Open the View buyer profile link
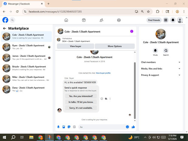Viewport: 188px width, 141px height. (x=103, y=73)
